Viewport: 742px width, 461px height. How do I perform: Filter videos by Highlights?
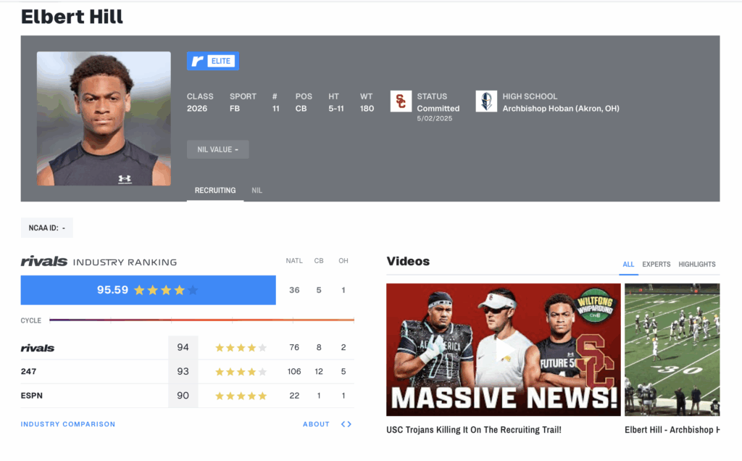point(696,265)
